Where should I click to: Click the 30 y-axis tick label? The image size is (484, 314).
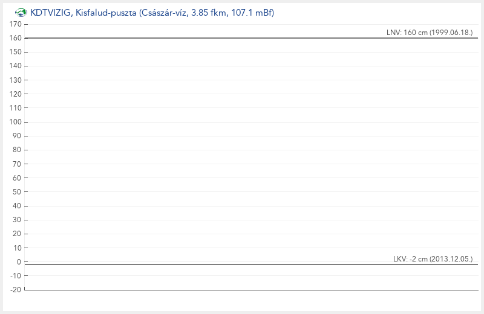point(17,220)
